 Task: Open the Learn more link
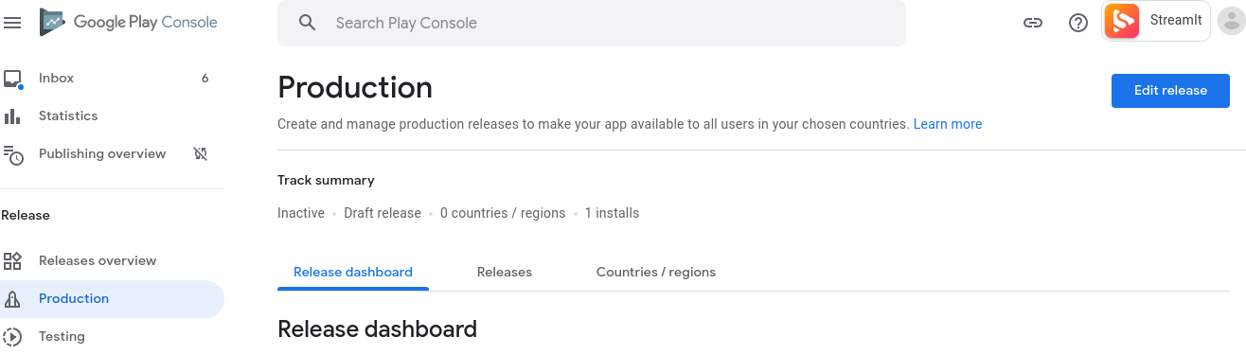tap(948, 124)
